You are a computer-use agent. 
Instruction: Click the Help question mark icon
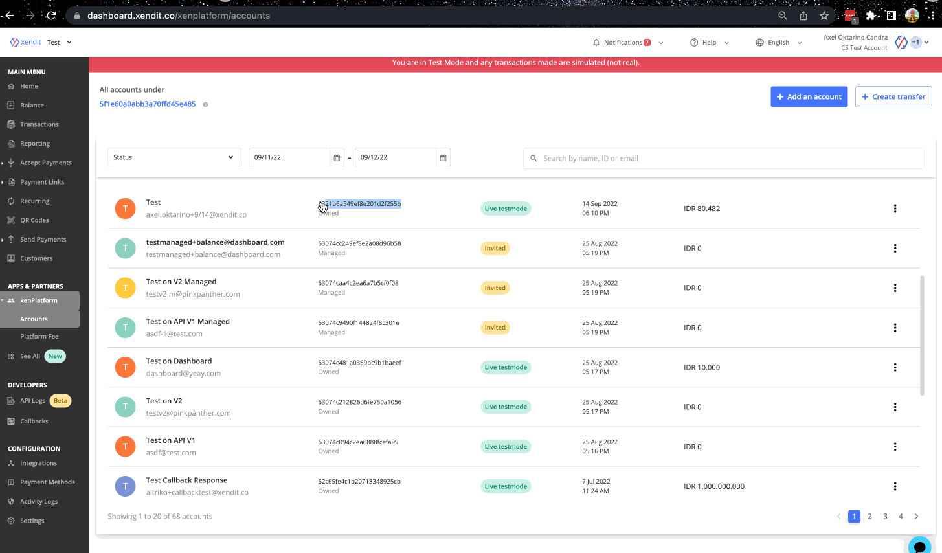(694, 43)
